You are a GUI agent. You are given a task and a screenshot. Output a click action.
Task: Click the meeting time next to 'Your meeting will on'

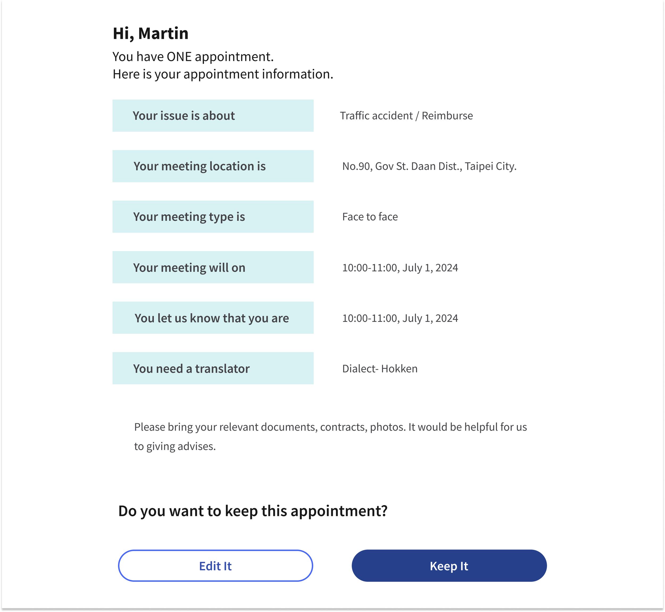pyautogui.click(x=400, y=268)
